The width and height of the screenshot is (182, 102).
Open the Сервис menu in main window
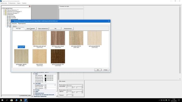click(x=18, y=3)
